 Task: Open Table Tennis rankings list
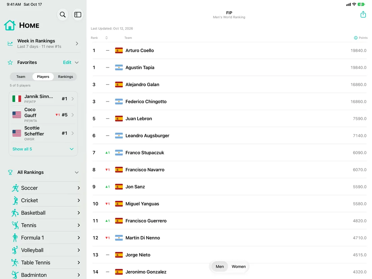(x=46, y=263)
